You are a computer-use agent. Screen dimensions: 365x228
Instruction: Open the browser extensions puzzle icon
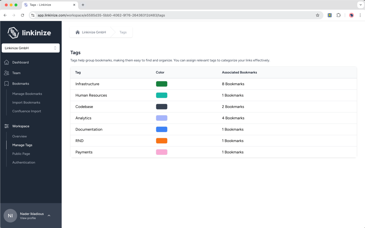(338, 15)
